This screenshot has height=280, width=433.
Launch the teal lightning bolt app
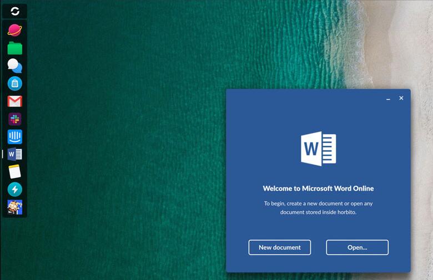tap(14, 190)
